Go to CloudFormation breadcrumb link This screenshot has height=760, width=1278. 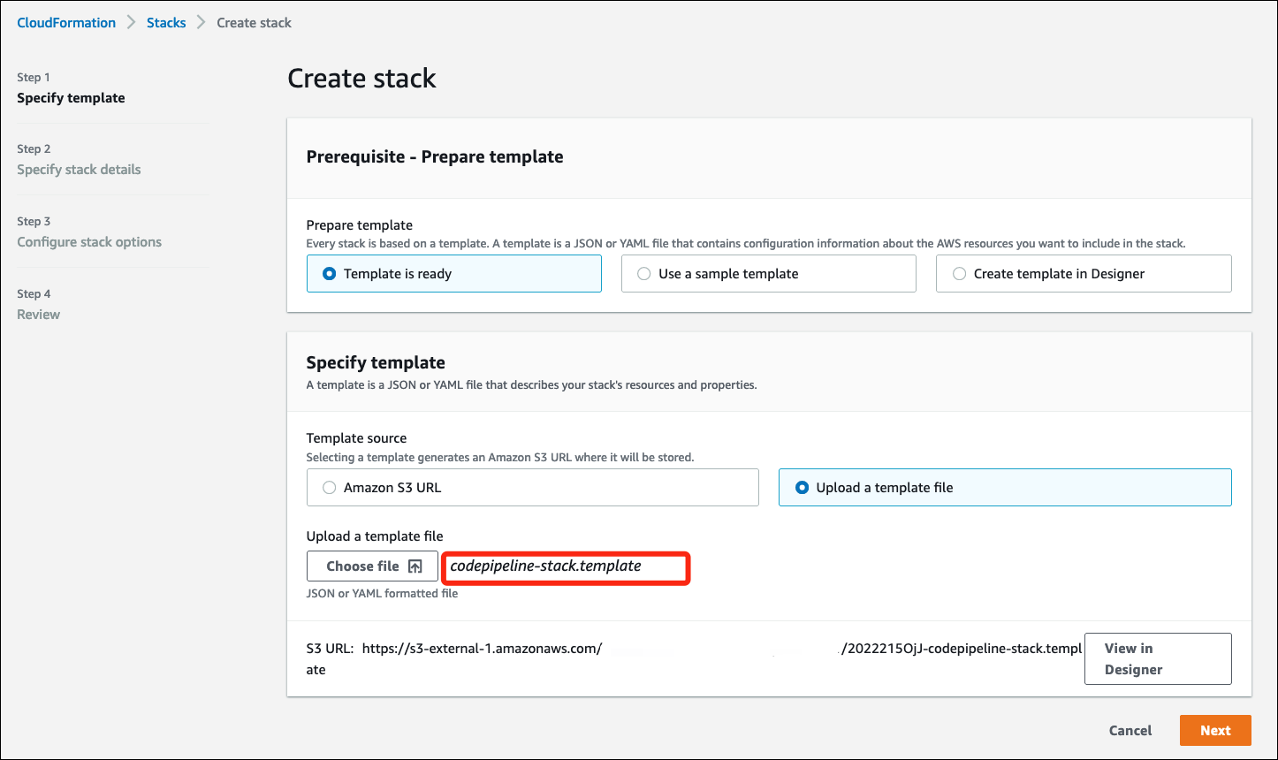pos(66,23)
